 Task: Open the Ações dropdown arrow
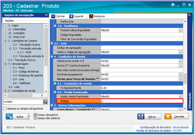pyautogui.click(x=29, y=117)
